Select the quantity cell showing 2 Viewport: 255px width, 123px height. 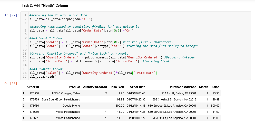tap(106, 93)
